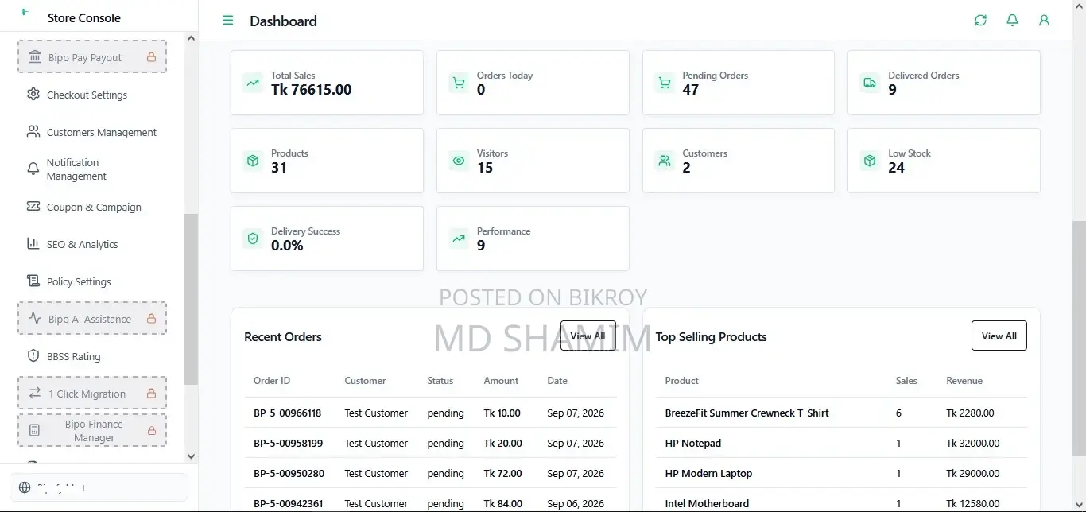This screenshot has height=512, width=1086.
Task: Click the SEO & Analytics chart icon
Action: pyautogui.click(x=33, y=244)
